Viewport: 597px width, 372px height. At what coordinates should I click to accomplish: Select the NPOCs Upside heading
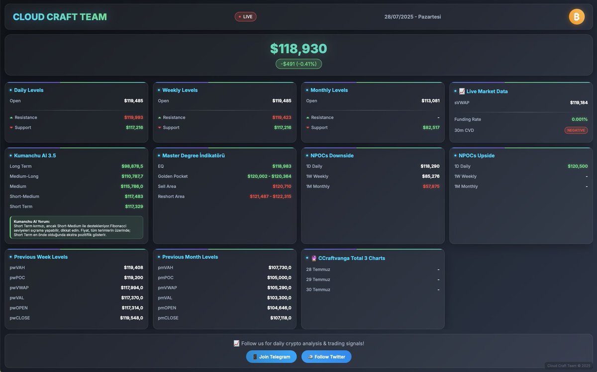(477, 156)
